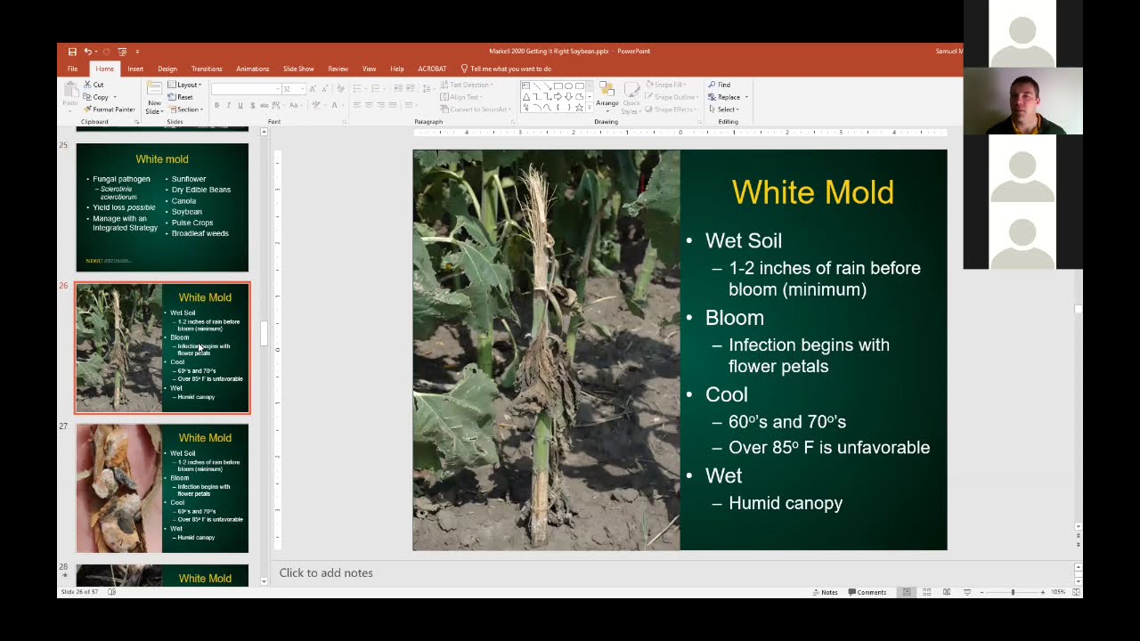
Task: Switch to Slide Sorter view
Action: (926, 592)
